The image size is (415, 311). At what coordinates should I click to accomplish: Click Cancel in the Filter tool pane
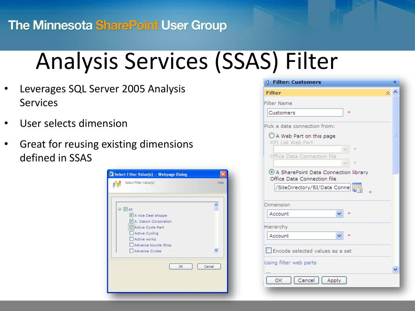tap(306, 280)
